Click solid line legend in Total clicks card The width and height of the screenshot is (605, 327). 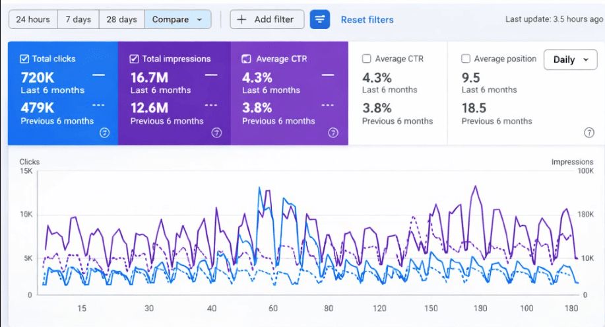click(98, 75)
